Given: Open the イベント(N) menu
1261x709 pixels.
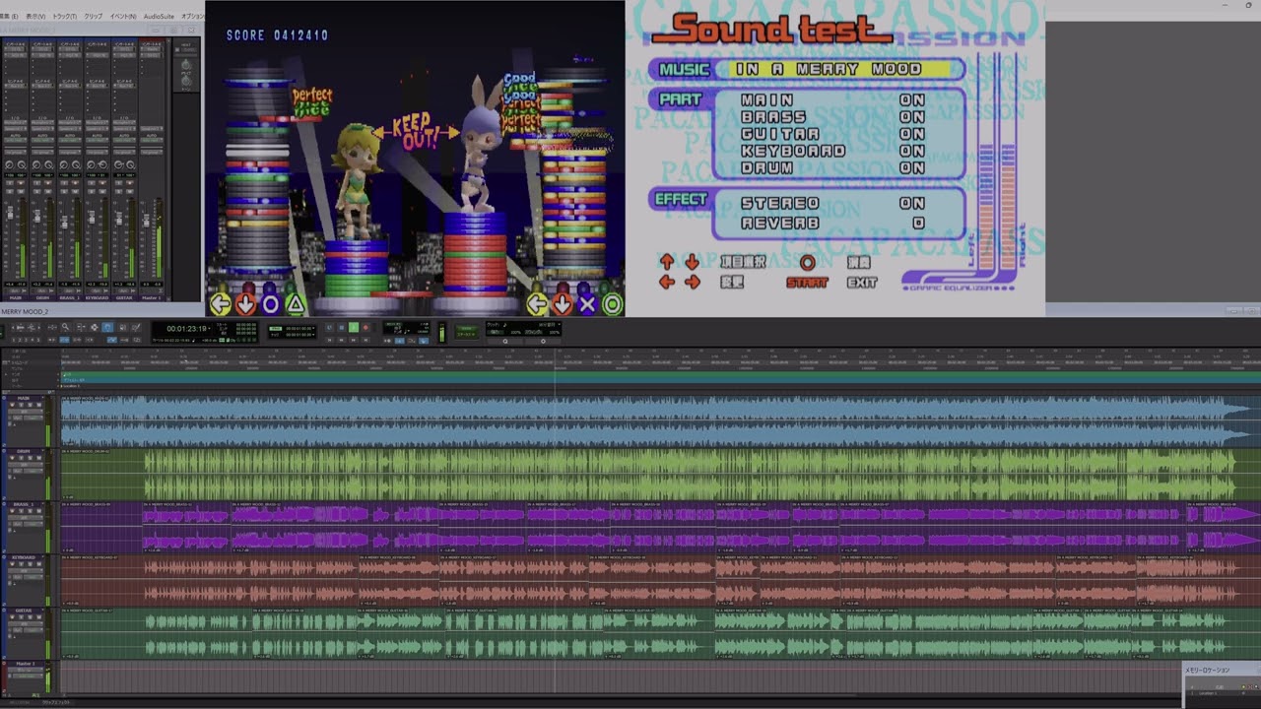Looking at the screenshot, I should [x=123, y=16].
